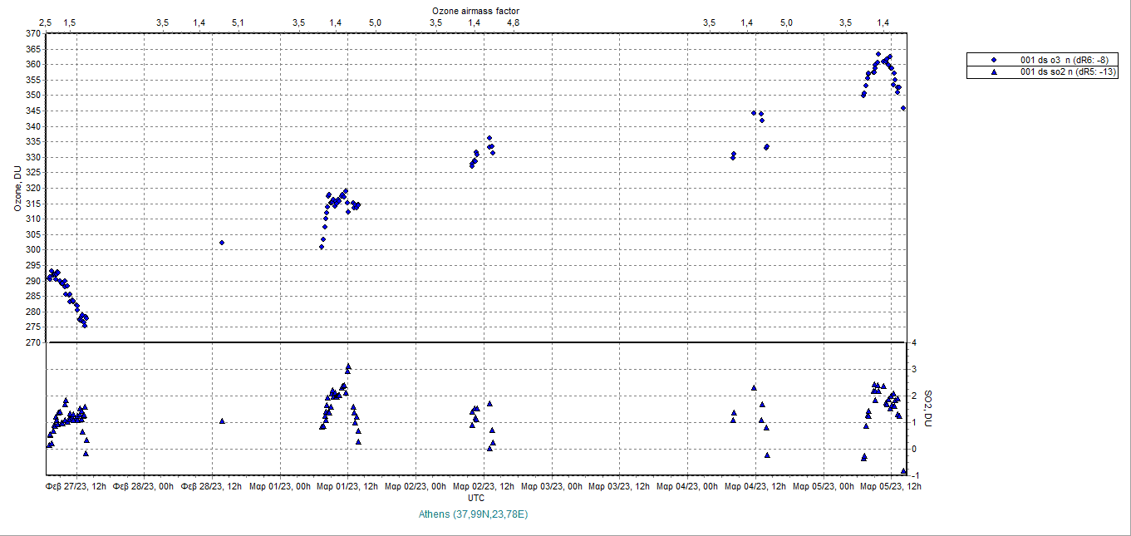Click the 4,8 airmass tick label on top
The width and height of the screenshot is (1131, 536).
point(513,22)
